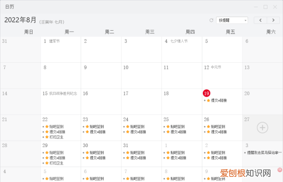Click the star beside the 提交 reminder on September 2
283x182 pixels.
click(208, 158)
